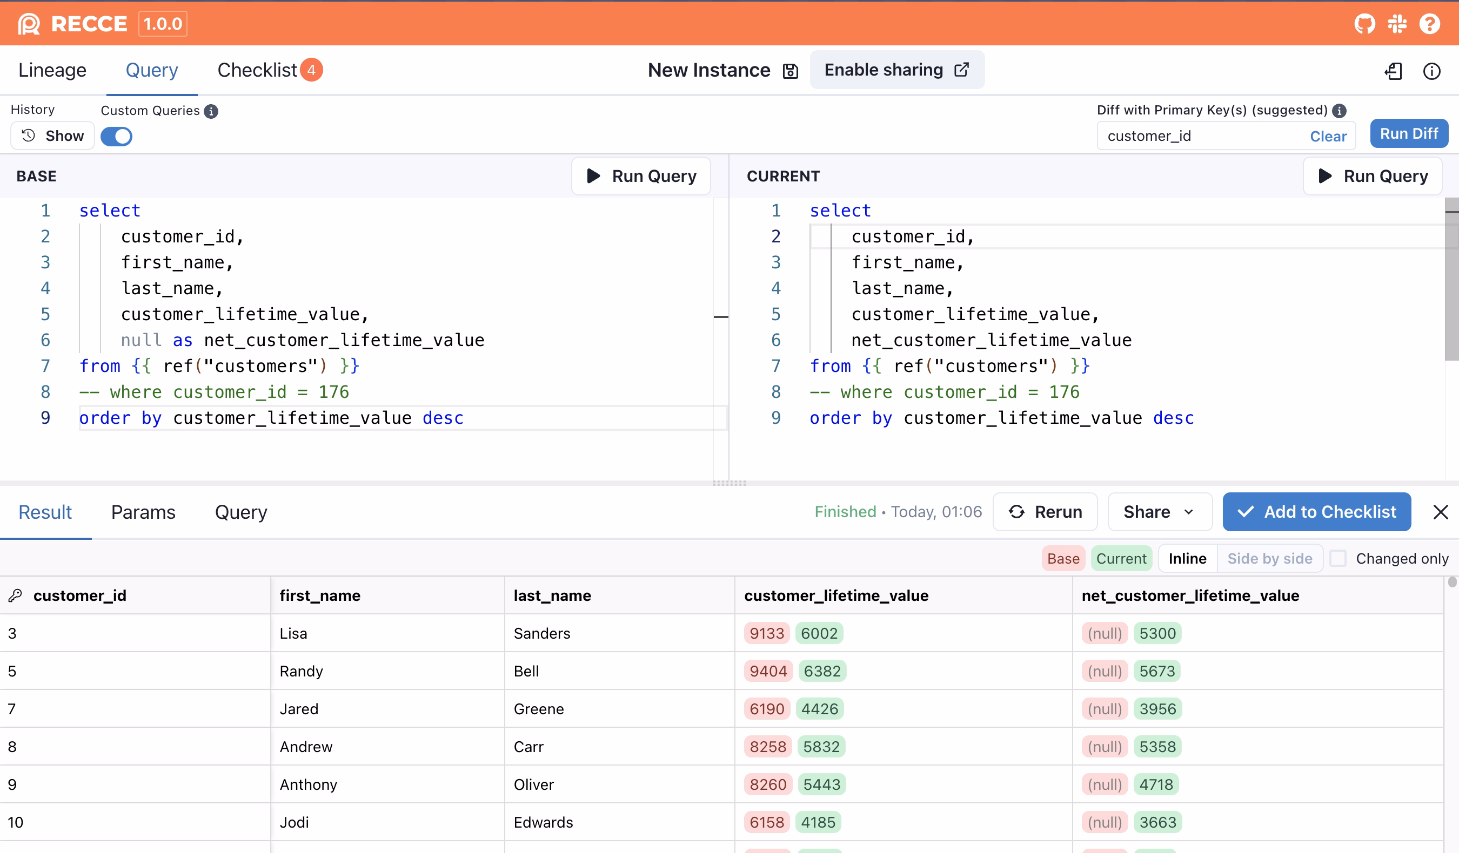This screenshot has height=853, width=1459.
Task: Run Query on the CURRENT editor
Action: [x=1372, y=176]
